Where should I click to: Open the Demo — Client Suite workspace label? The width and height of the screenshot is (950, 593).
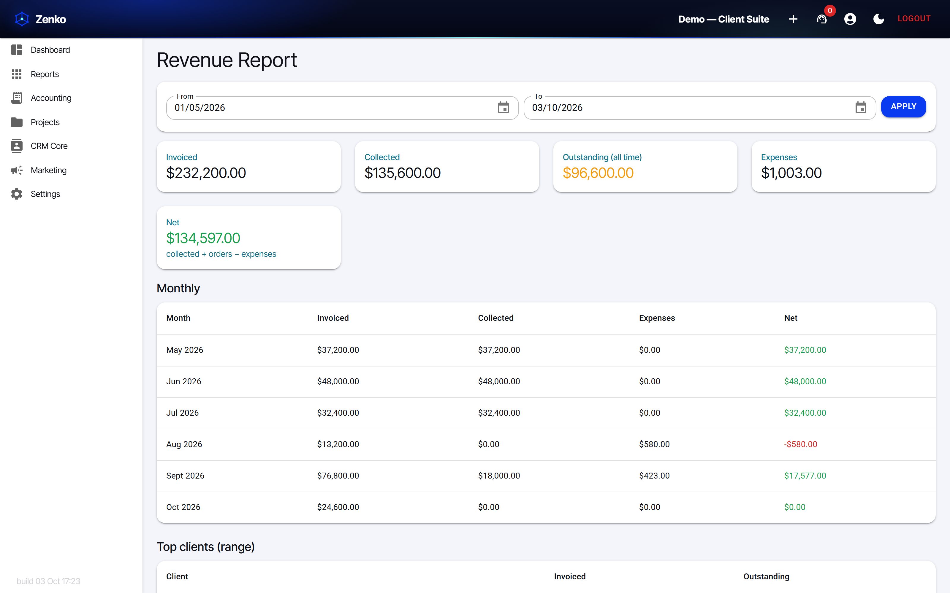[x=723, y=19]
